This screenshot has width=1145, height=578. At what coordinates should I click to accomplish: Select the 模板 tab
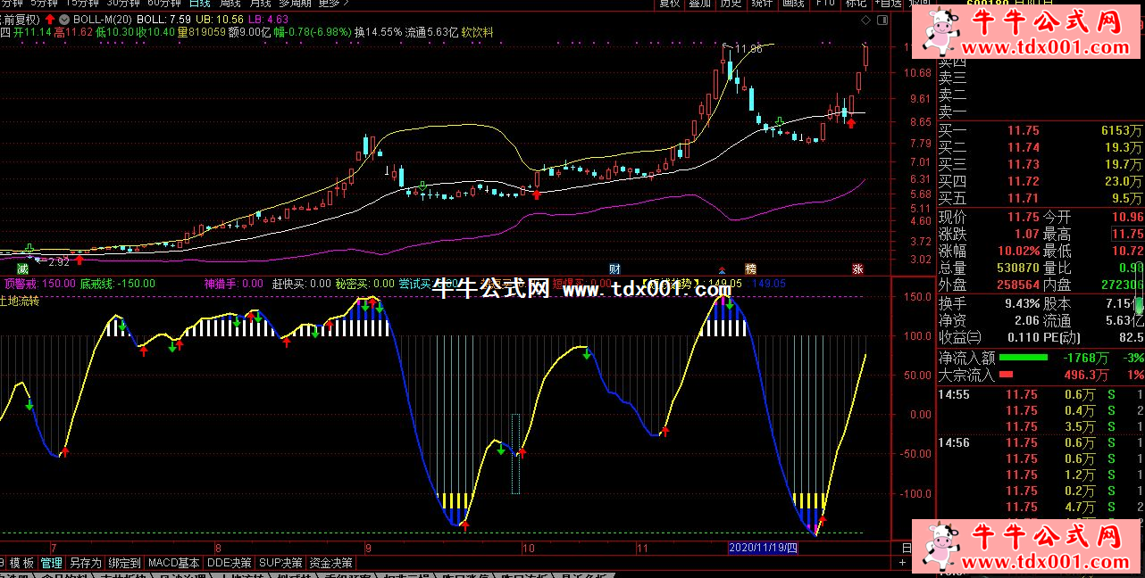(22, 563)
